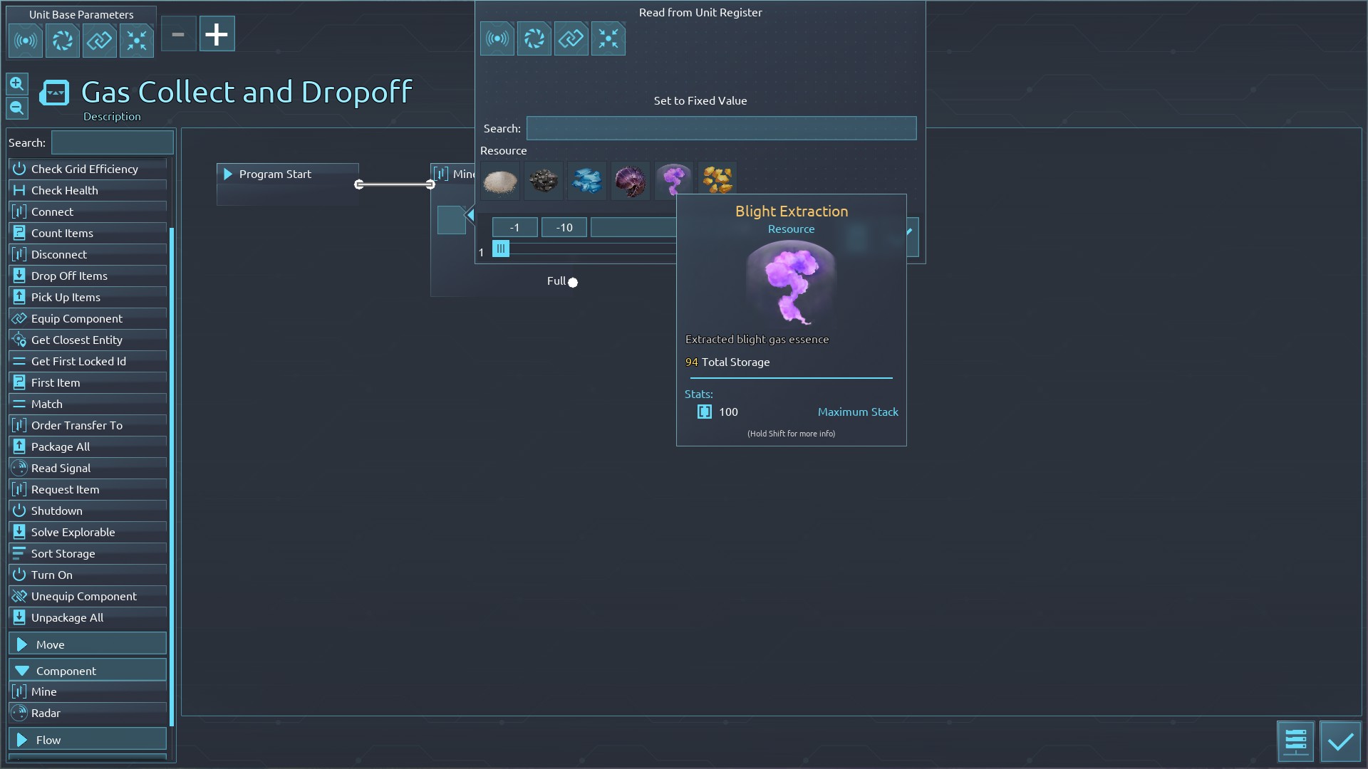Screen dimensions: 1368x769
Task: Click the remove parameter minus button
Action: 178,34
